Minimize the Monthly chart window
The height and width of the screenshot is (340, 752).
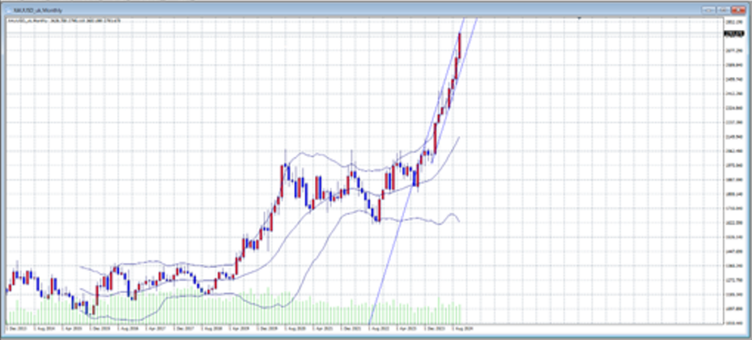click(x=707, y=10)
